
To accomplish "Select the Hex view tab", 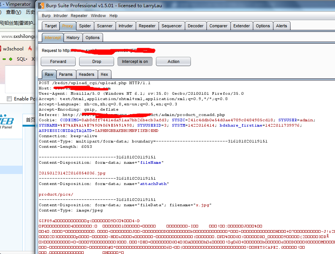I will [x=104, y=74].
